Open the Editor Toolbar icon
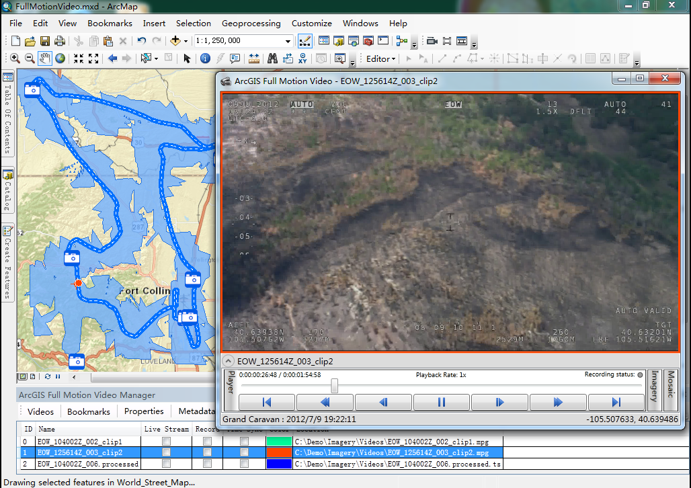 pos(304,41)
